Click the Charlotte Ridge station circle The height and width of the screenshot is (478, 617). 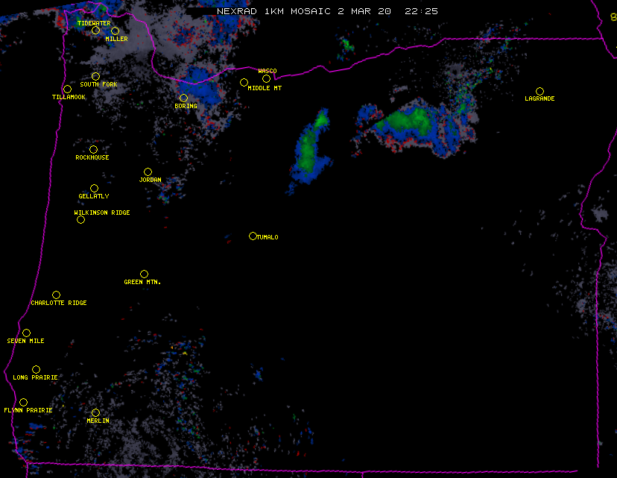56,295
